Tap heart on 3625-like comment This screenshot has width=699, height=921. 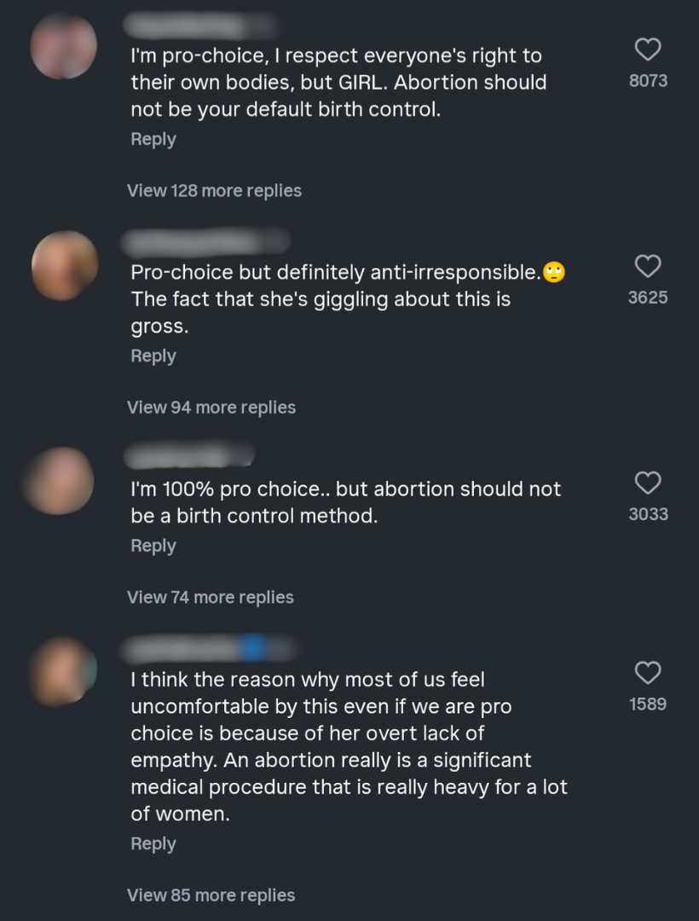point(648,267)
